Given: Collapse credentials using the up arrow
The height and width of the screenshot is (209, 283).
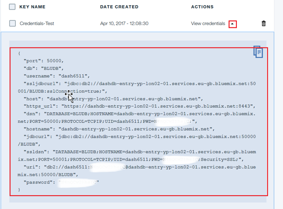Looking at the screenshot, I should tap(233, 24).
